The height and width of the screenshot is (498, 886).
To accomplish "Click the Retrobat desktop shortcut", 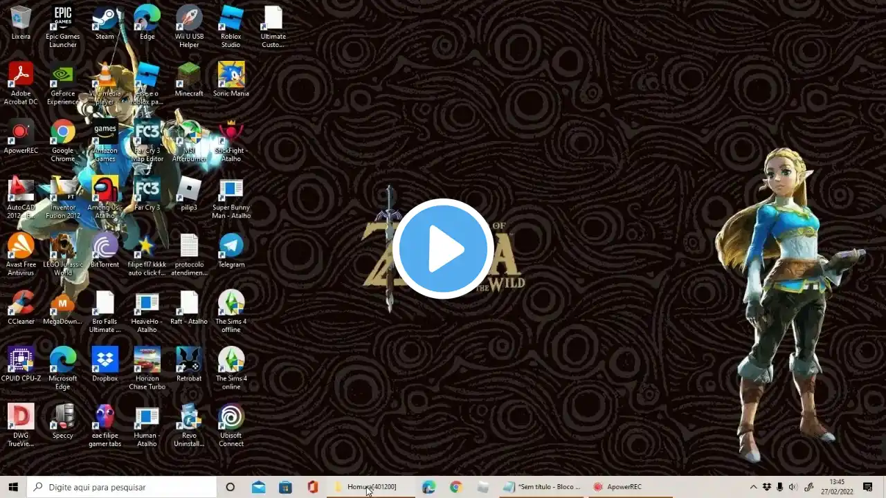I will 189,365.
